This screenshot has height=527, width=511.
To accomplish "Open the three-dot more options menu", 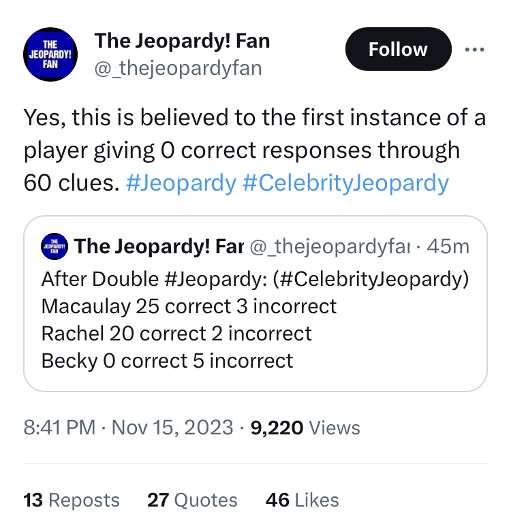I will 474,50.
